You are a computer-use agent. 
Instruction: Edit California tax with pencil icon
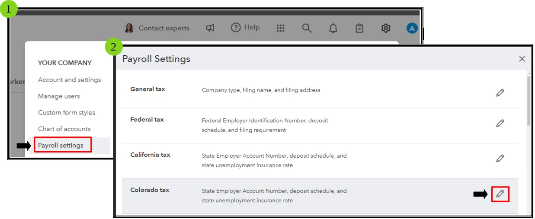pyautogui.click(x=500, y=158)
